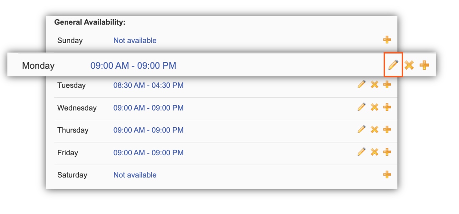Viewport: 459px width, 214px height.
Task: Add another time slot for Monday
Action: [x=424, y=65]
